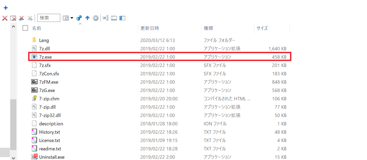
Task: Click the 7zCon.sfx file icon
Action: click(34, 73)
